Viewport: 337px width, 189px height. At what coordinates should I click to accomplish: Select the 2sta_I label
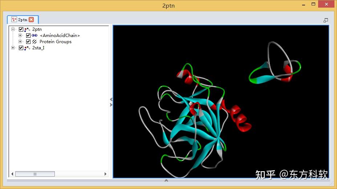click(38, 48)
